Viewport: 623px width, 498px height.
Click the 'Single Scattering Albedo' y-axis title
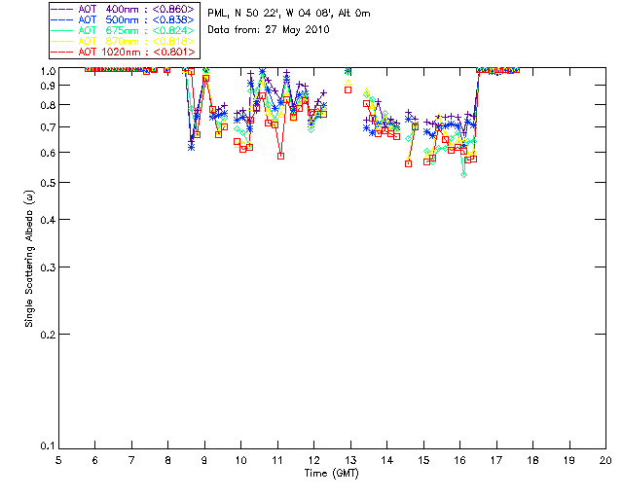point(31,259)
